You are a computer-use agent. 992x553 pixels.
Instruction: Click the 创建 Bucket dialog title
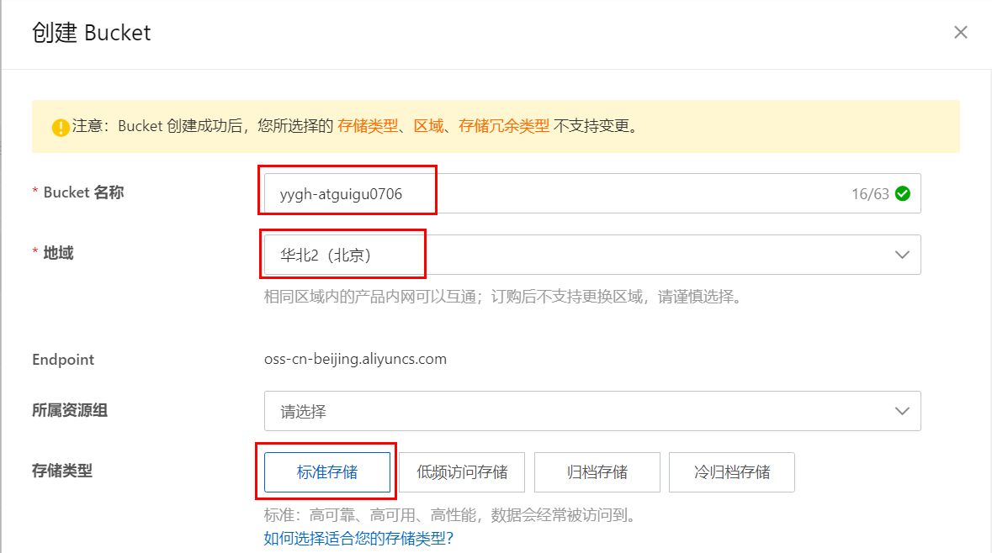coord(92,33)
